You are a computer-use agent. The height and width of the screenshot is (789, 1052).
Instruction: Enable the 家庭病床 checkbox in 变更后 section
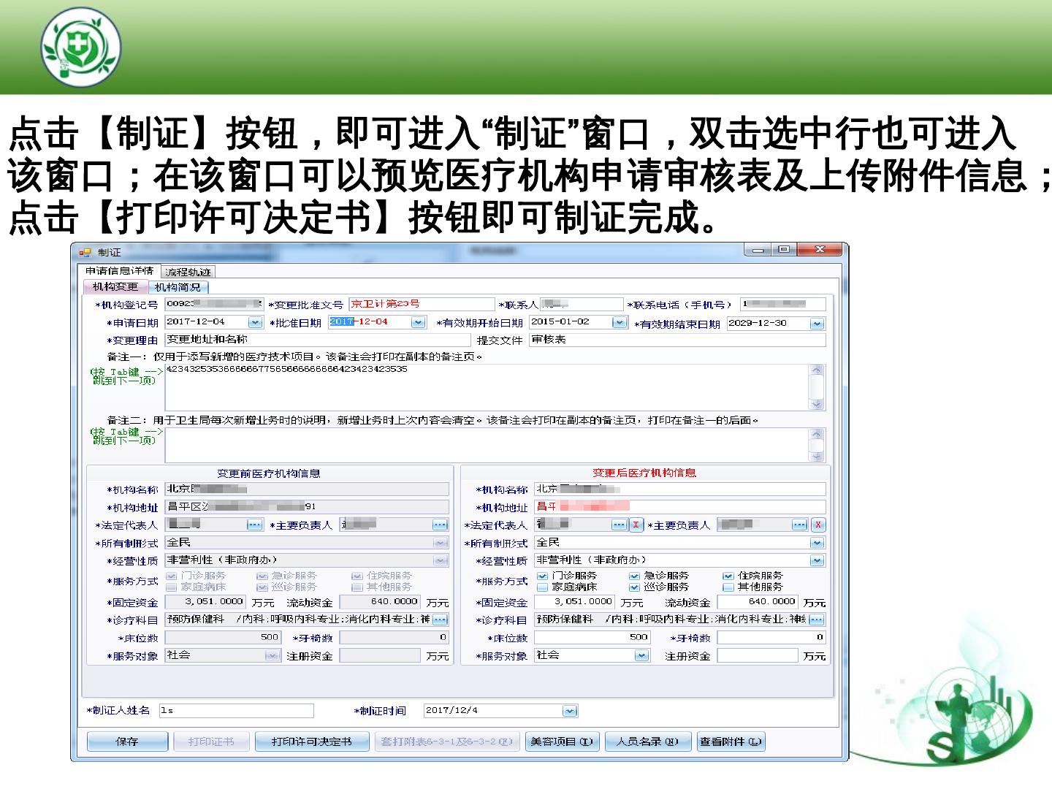[x=542, y=587]
